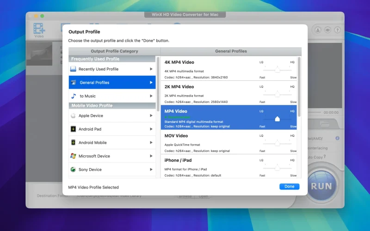Expand General Profiles arrow

(151, 83)
